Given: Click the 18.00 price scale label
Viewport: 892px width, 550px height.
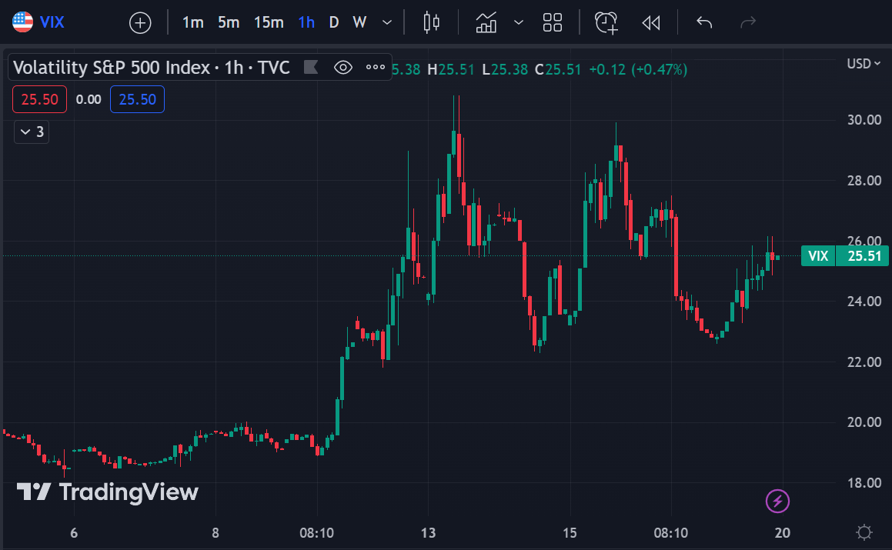Looking at the screenshot, I should coord(864,483).
